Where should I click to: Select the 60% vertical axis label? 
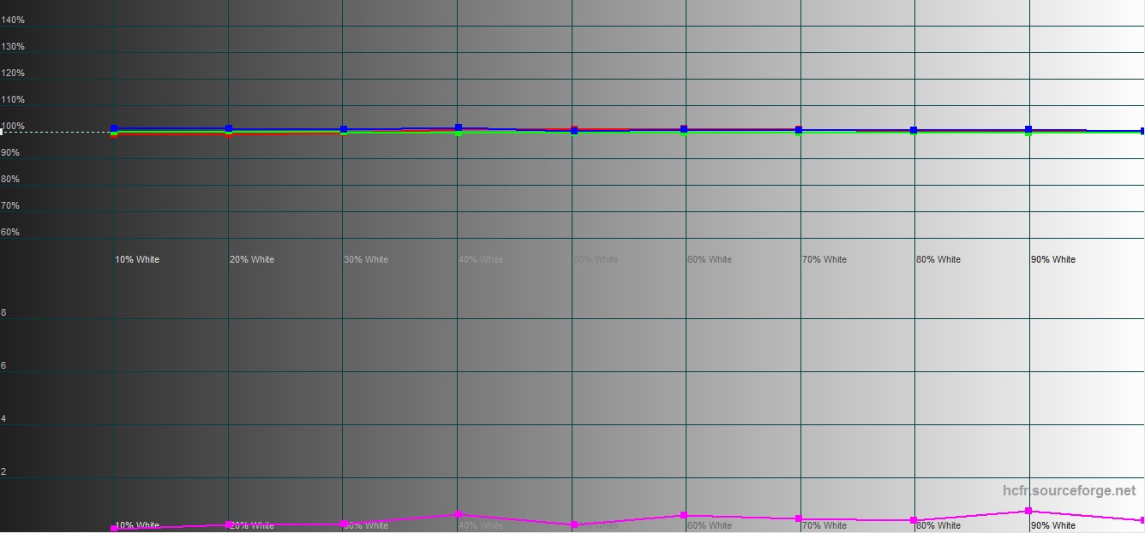[10, 232]
